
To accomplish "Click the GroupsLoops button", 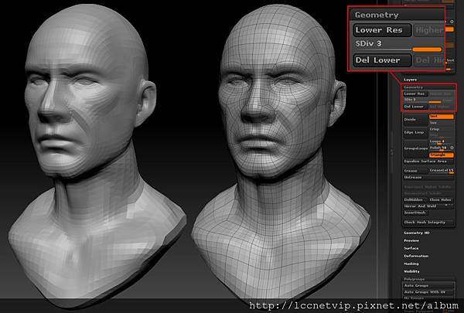I will click(x=415, y=148).
